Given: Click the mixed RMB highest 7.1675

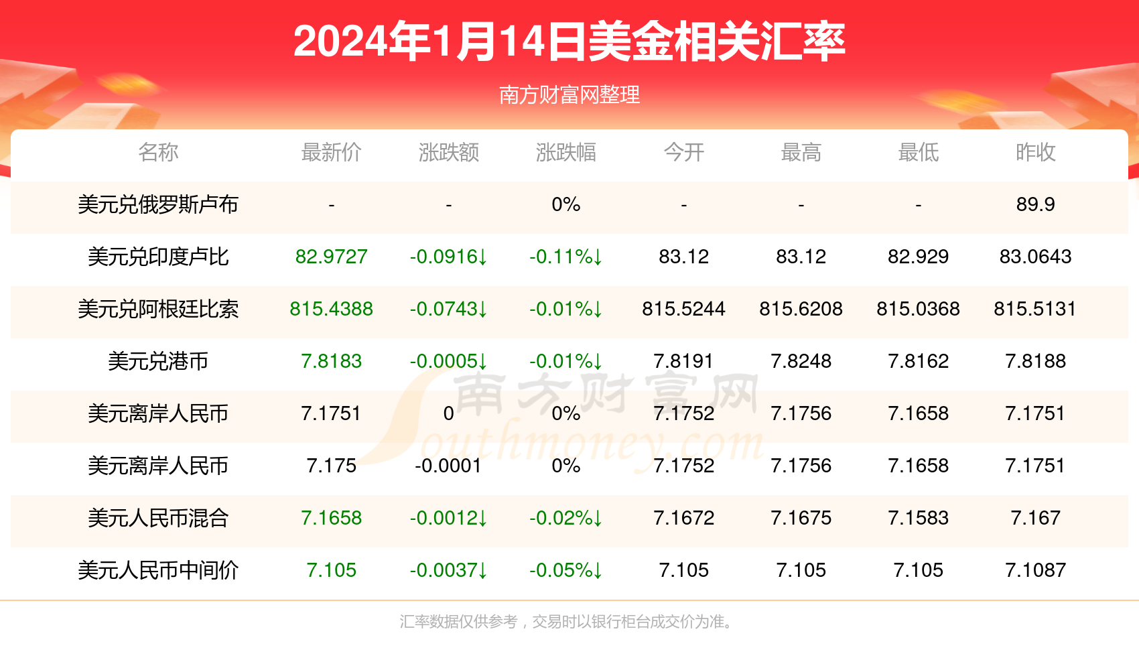Looking at the screenshot, I should (801, 518).
